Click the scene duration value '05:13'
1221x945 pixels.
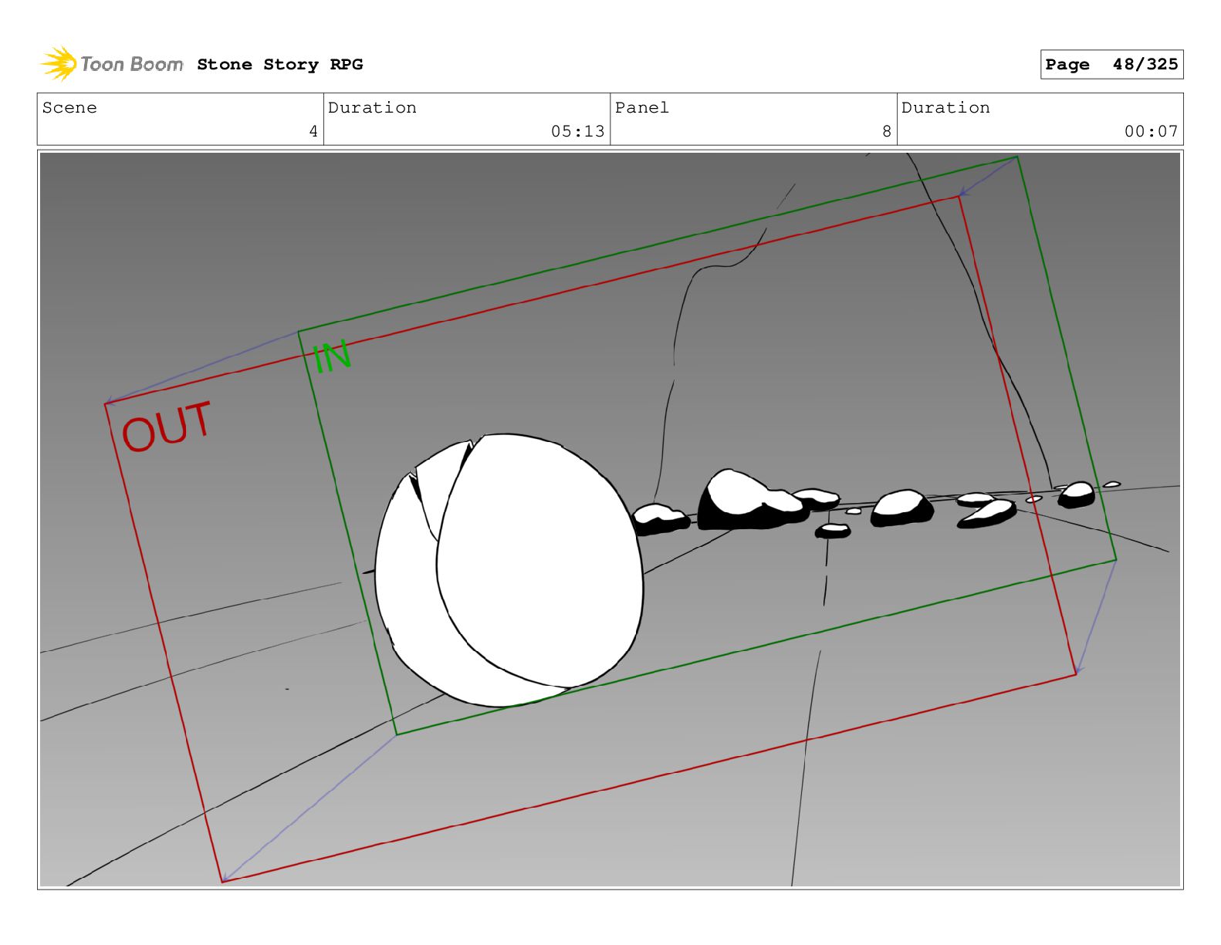tap(577, 132)
